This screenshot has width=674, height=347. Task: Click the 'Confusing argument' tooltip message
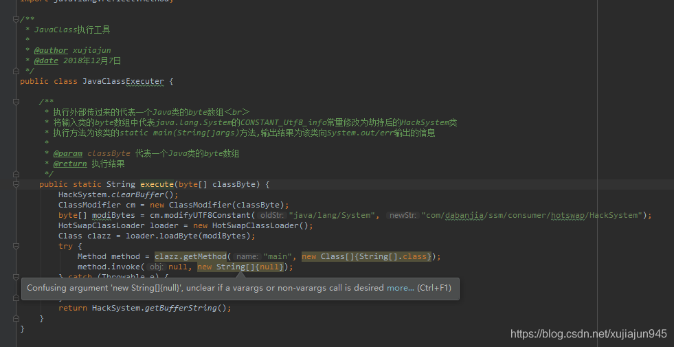tap(205, 288)
